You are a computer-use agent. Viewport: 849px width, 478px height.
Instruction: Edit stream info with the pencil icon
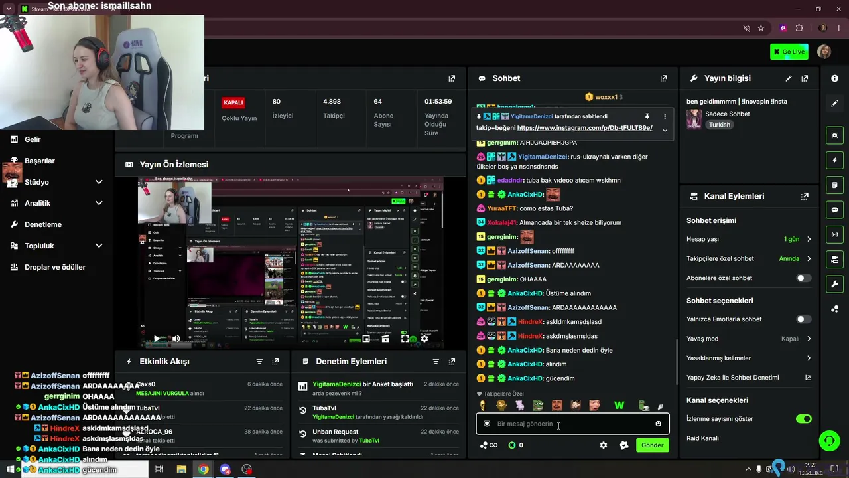pyautogui.click(x=789, y=78)
